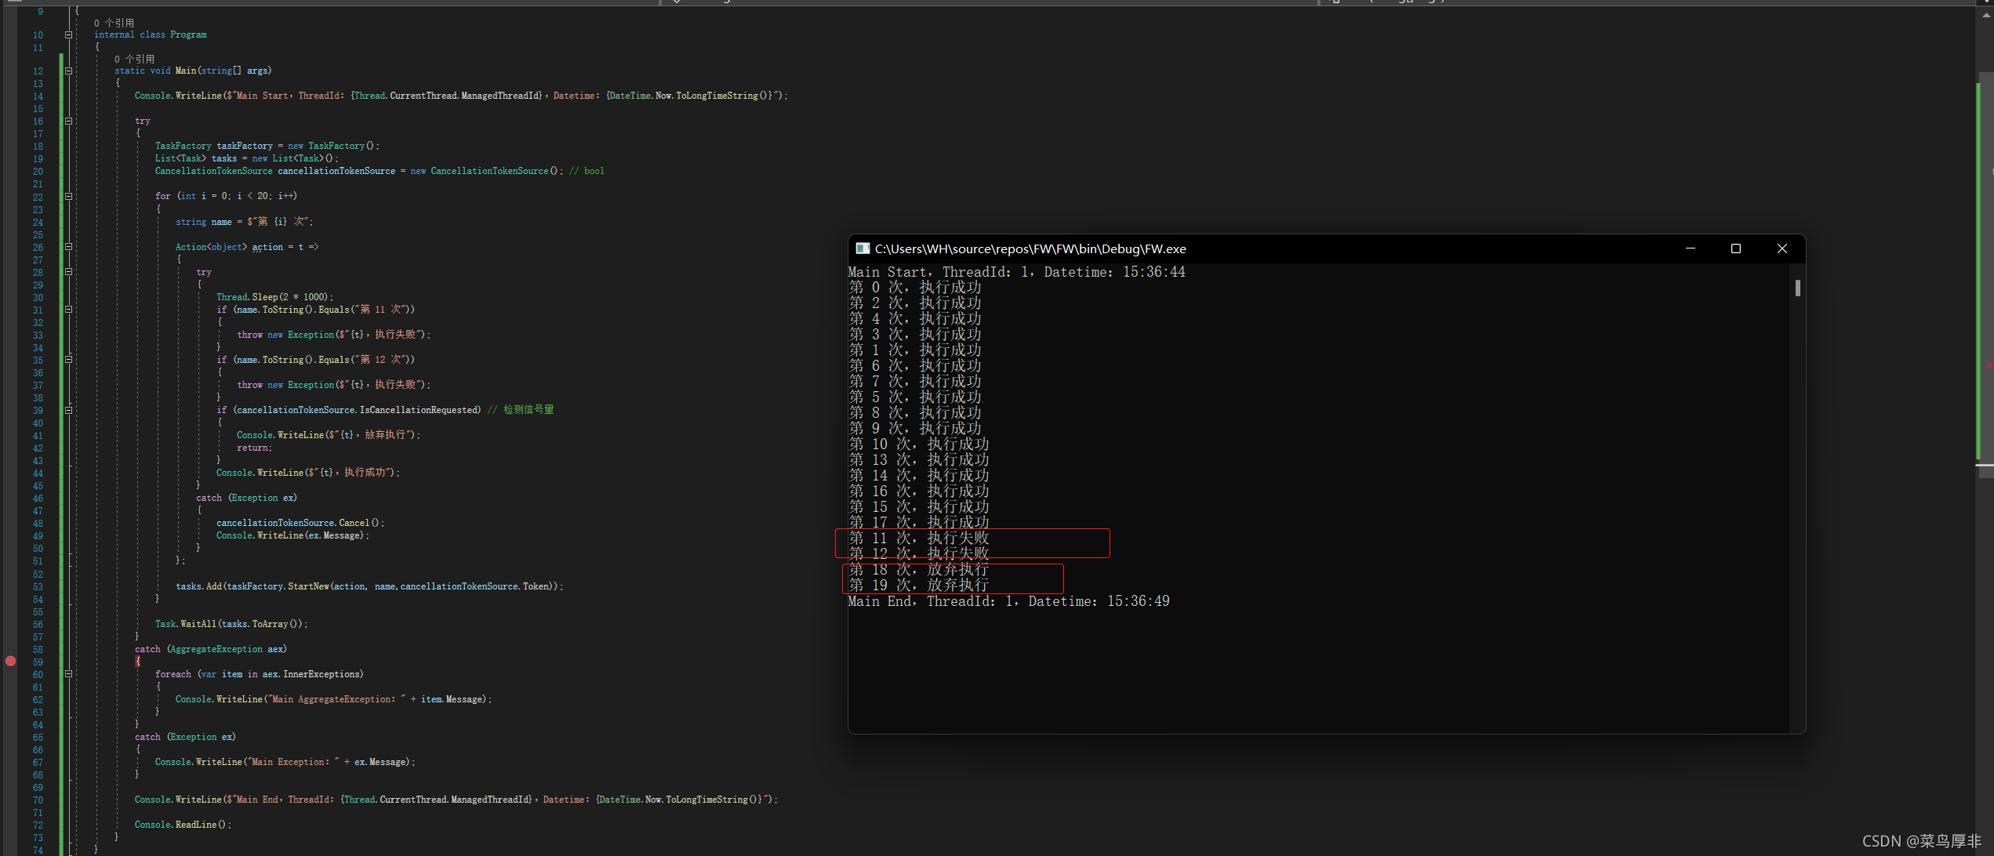This screenshot has height=856, width=1994.
Task: Click the Thread.Sleep(2 * 1000) line
Action: click(x=275, y=297)
